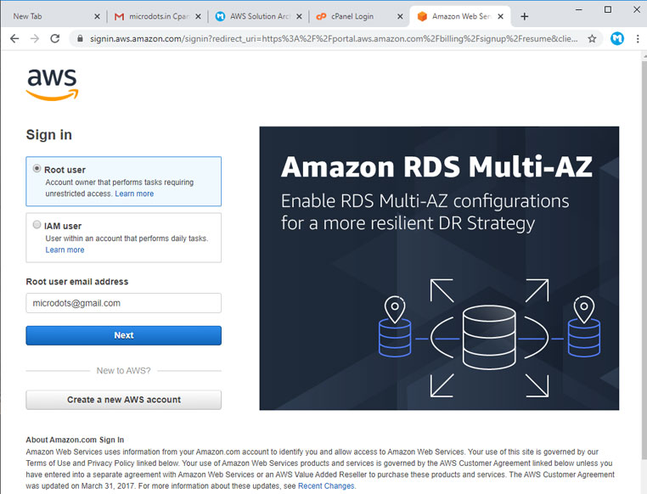Open the Recent Changes link
Screen dimensions: 647x494
326,486
